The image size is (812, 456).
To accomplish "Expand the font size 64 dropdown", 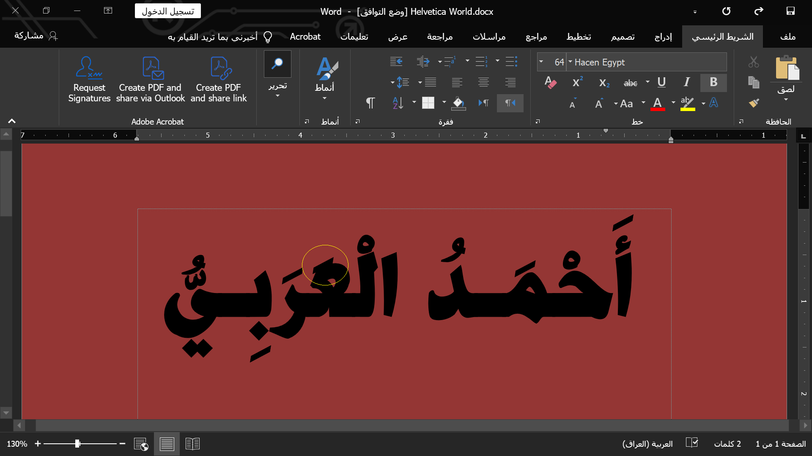I will [541, 62].
